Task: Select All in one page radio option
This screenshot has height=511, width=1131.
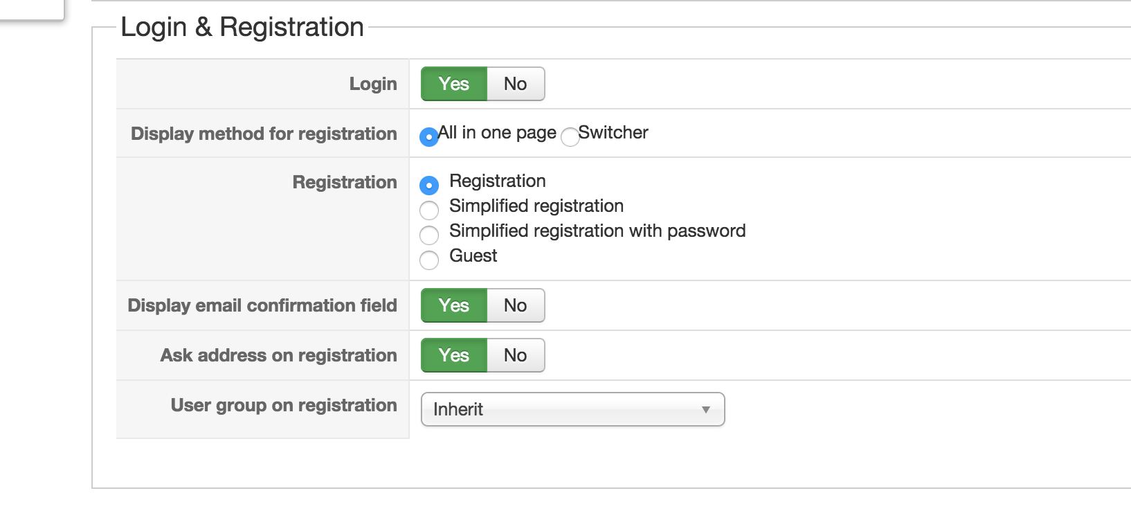Action: pos(429,137)
